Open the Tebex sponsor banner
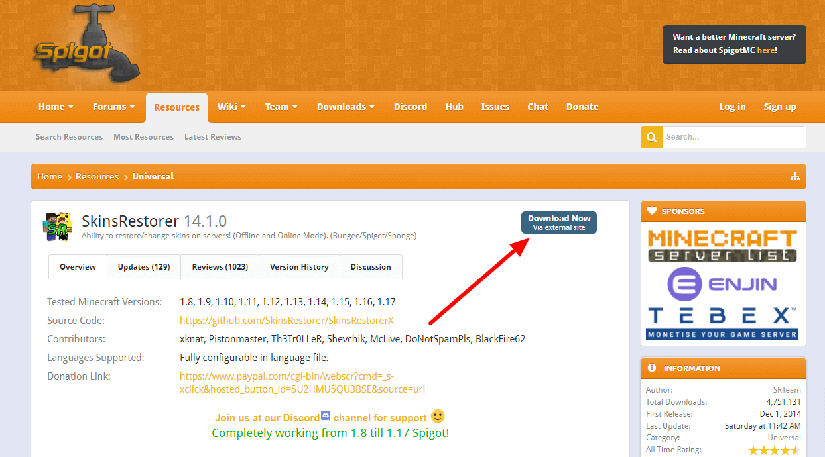This screenshot has width=825, height=457. coord(722,323)
